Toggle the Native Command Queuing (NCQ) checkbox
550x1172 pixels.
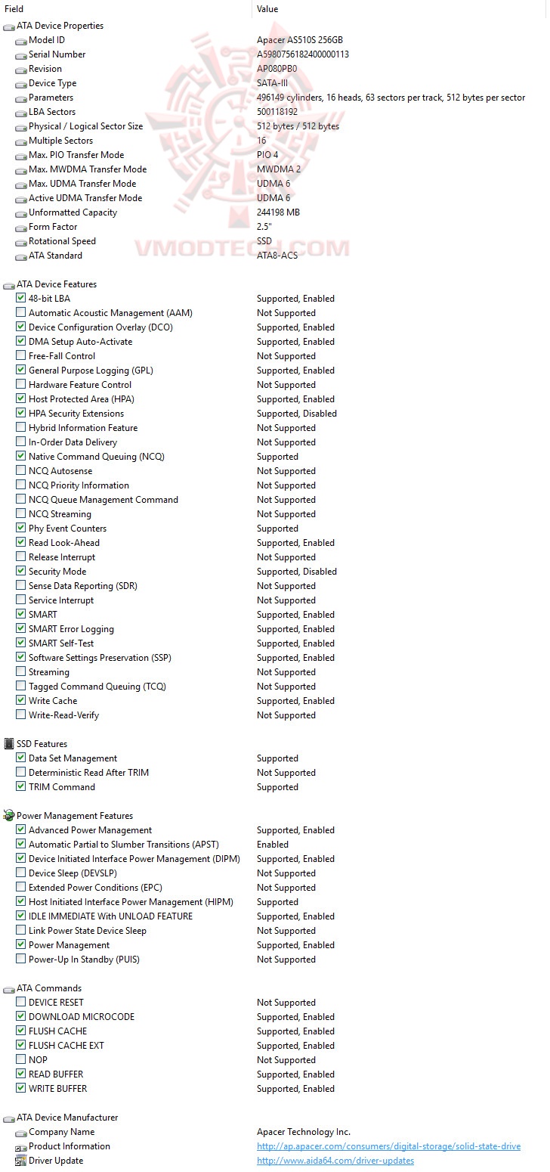[21, 457]
